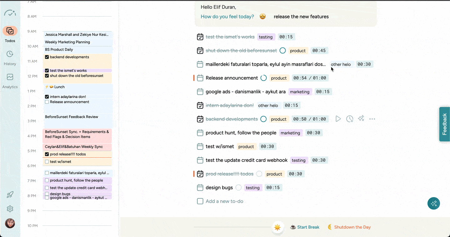This screenshot has height=237, width=450.
Task: Click How do you feel today link
Action: click(x=227, y=17)
